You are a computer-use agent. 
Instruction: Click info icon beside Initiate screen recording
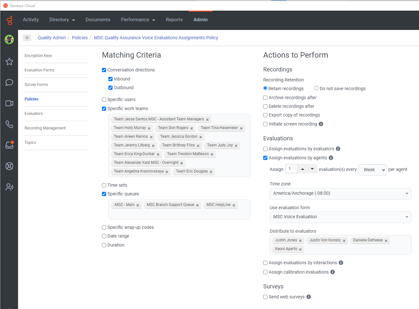(x=321, y=124)
